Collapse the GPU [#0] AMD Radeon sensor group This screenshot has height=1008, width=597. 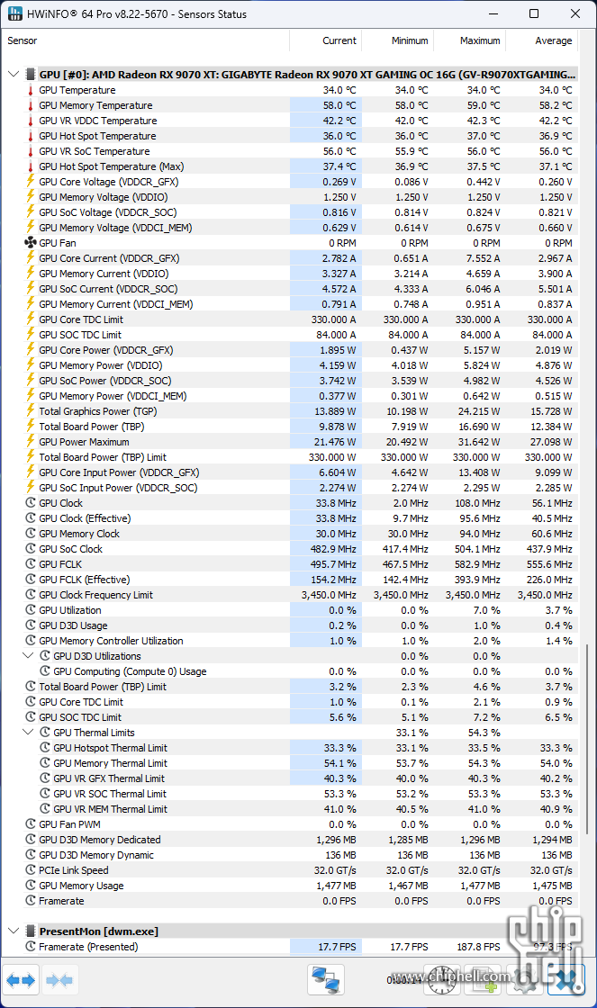pos(13,75)
